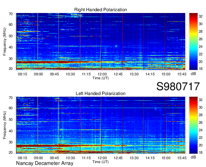This screenshot has width=206, height=167.
Task: Click the top plot's 'Frequency (MHz)' axis label
Action: pyautogui.click(x=5, y=41)
